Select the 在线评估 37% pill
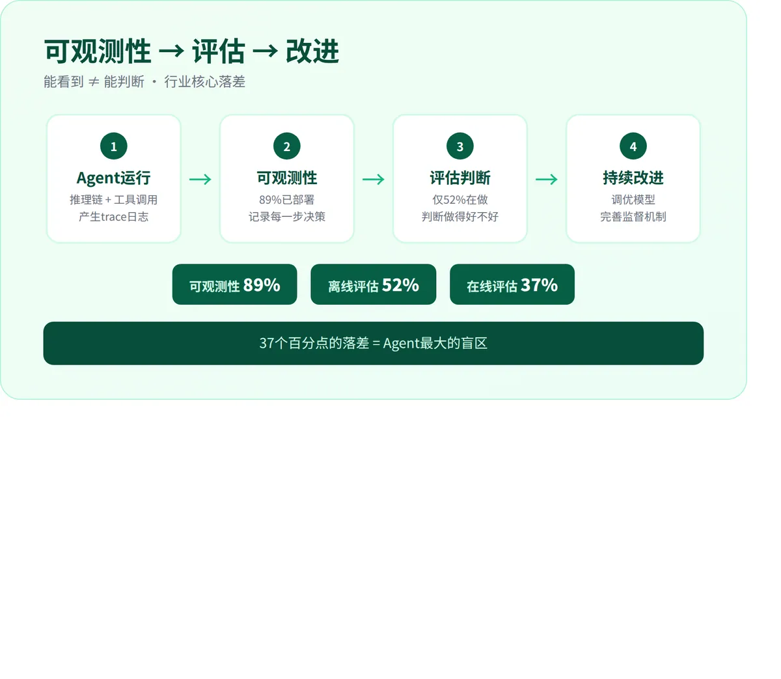 click(512, 284)
